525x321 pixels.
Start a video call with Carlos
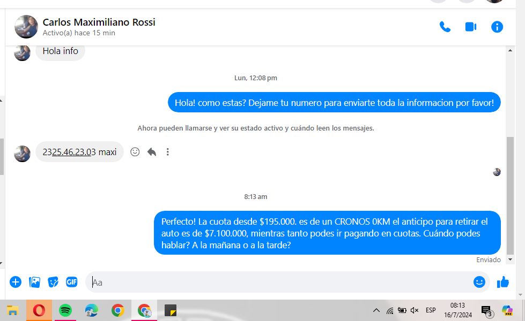[471, 27]
